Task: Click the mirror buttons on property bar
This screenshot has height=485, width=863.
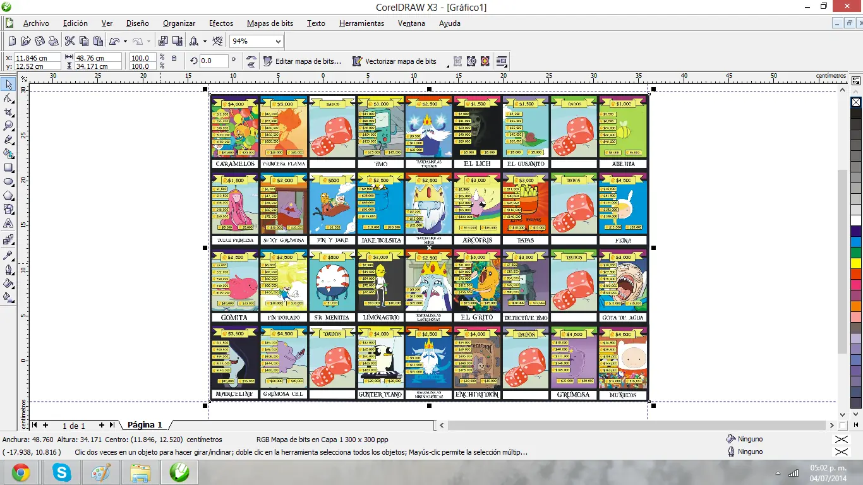Action: click(x=251, y=61)
